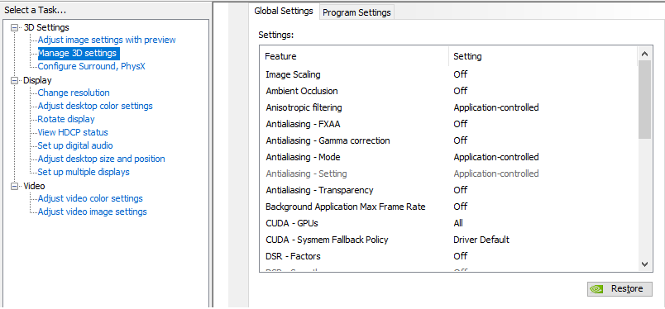Image resolution: width=665 pixels, height=309 pixels.
Task: Switch to the Program Settings tab
Action: [x=356, y=12]
